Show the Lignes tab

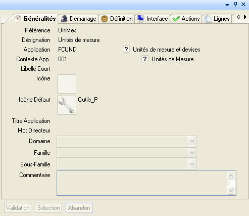click(217, 19)
